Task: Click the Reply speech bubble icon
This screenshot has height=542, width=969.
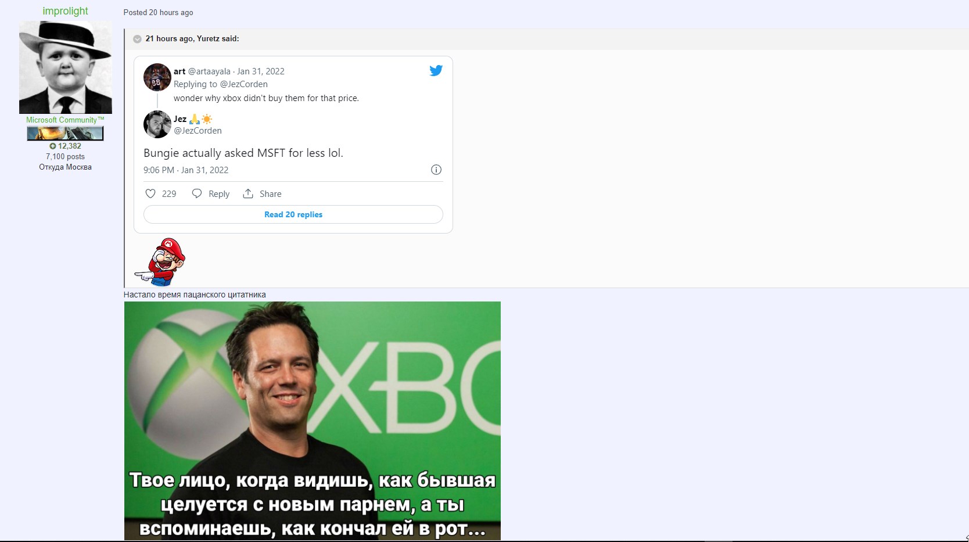Action: tap(197, 193)
